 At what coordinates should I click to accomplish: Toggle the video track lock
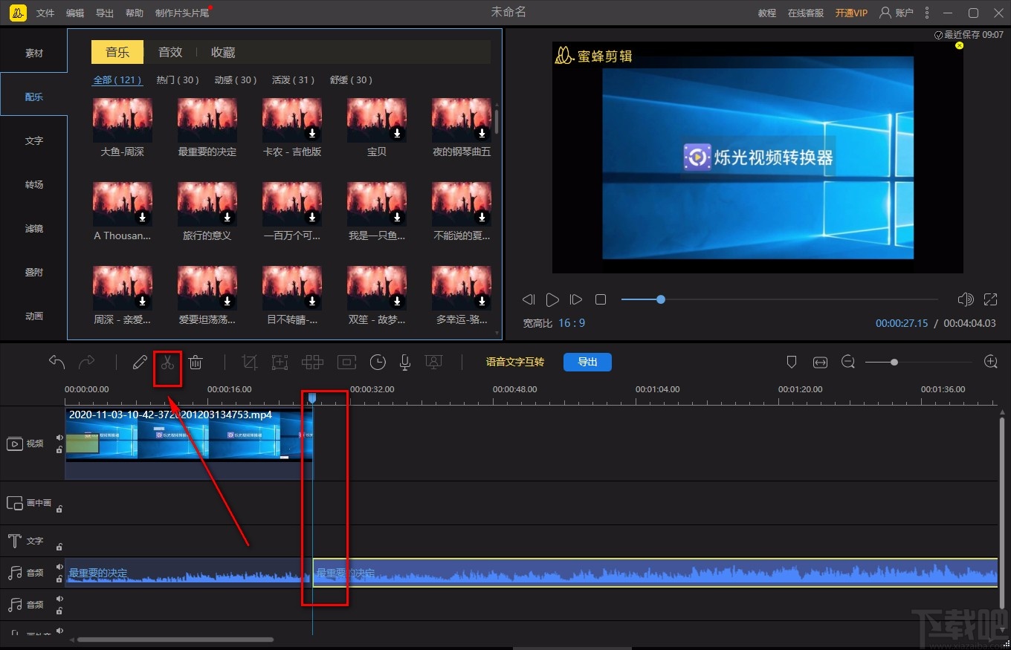(x=59, y=450)
